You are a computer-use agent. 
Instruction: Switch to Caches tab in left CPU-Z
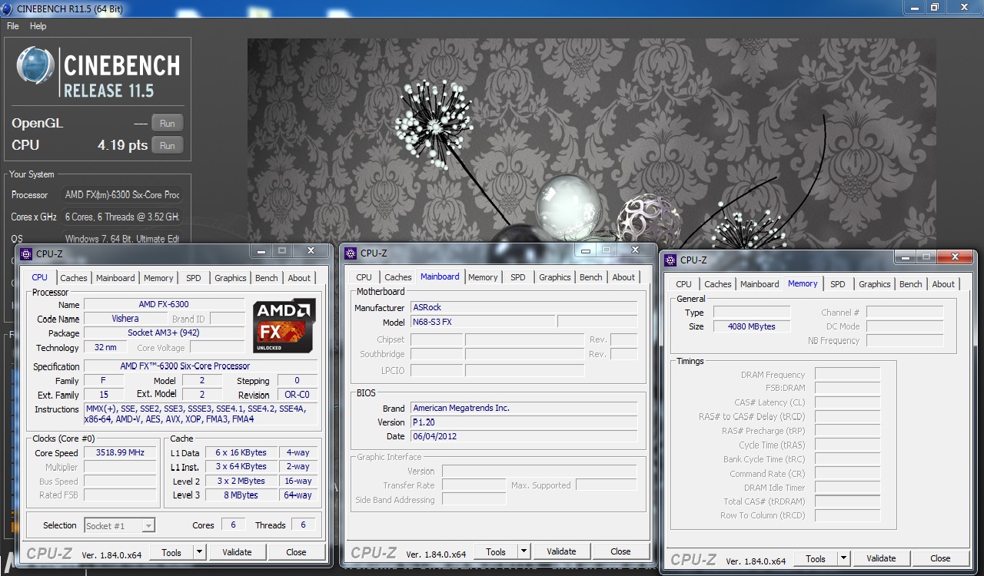(x=74, y=278)
